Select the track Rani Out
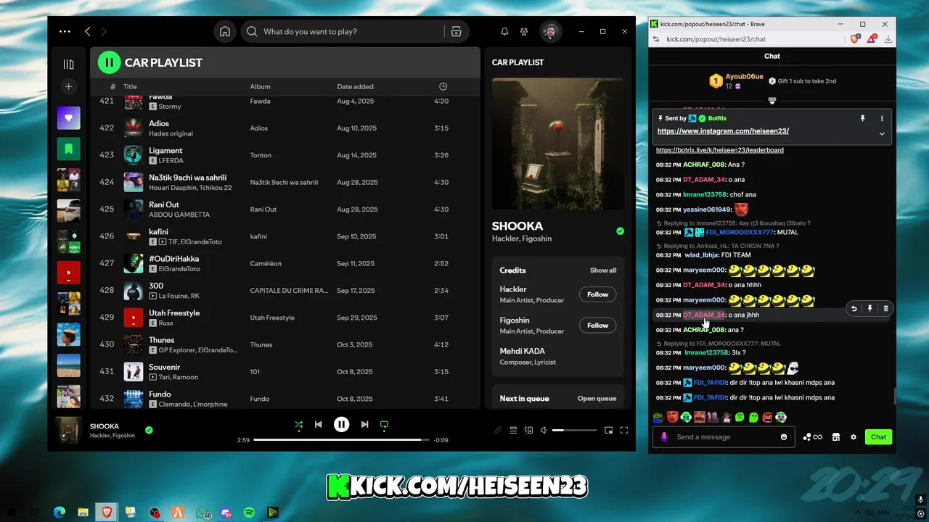 click(285, 210)
